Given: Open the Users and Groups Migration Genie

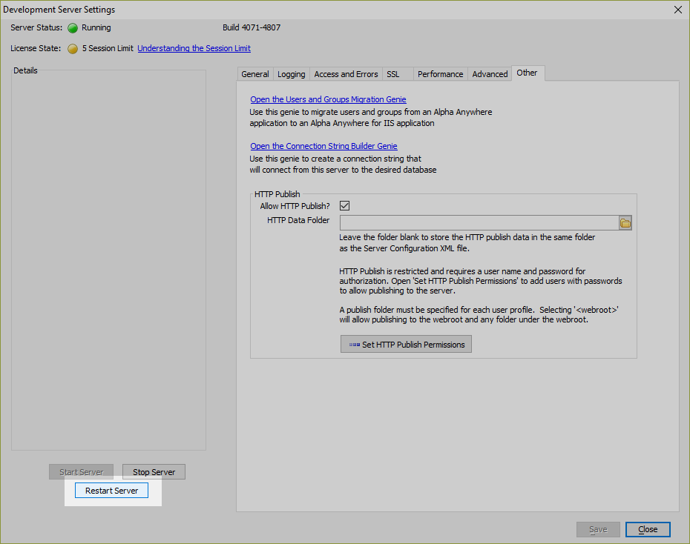Looking at the screenshot, I should coord(328,99).
